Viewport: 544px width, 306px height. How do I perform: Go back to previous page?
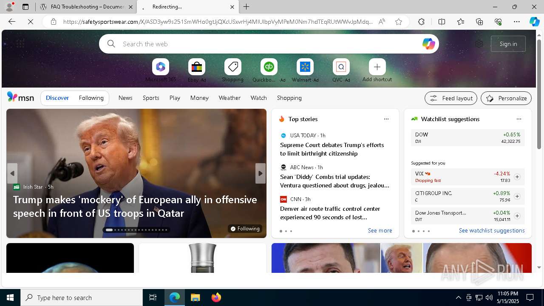(12, 22)
